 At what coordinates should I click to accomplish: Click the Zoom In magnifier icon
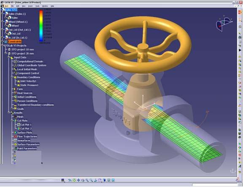click(87, 180)
